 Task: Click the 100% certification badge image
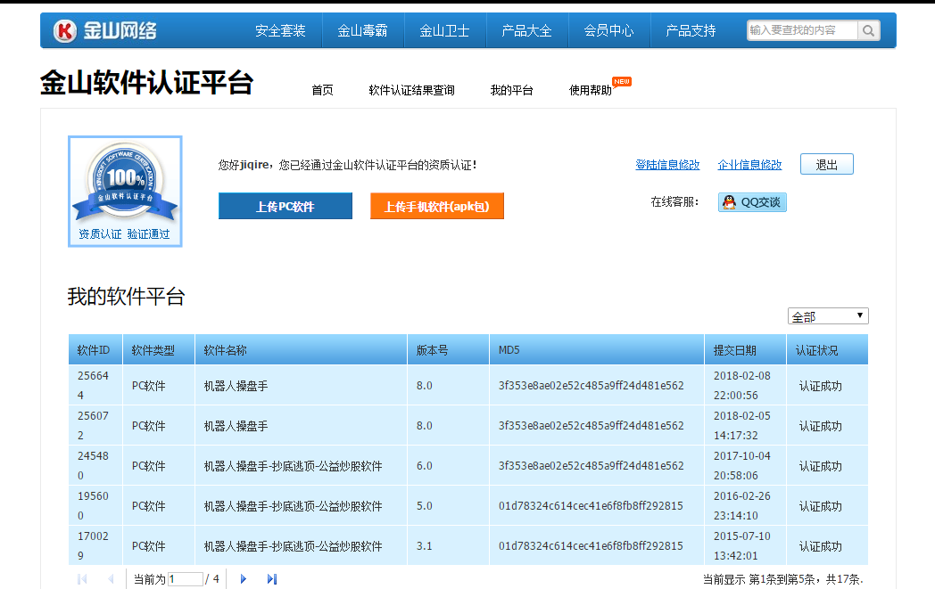tap(125, 192)
